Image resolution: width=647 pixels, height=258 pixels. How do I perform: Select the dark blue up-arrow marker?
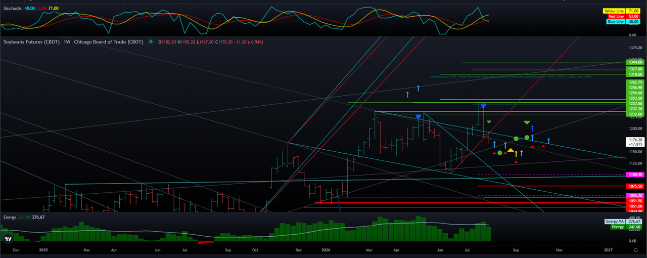click(x=532, y=128)
